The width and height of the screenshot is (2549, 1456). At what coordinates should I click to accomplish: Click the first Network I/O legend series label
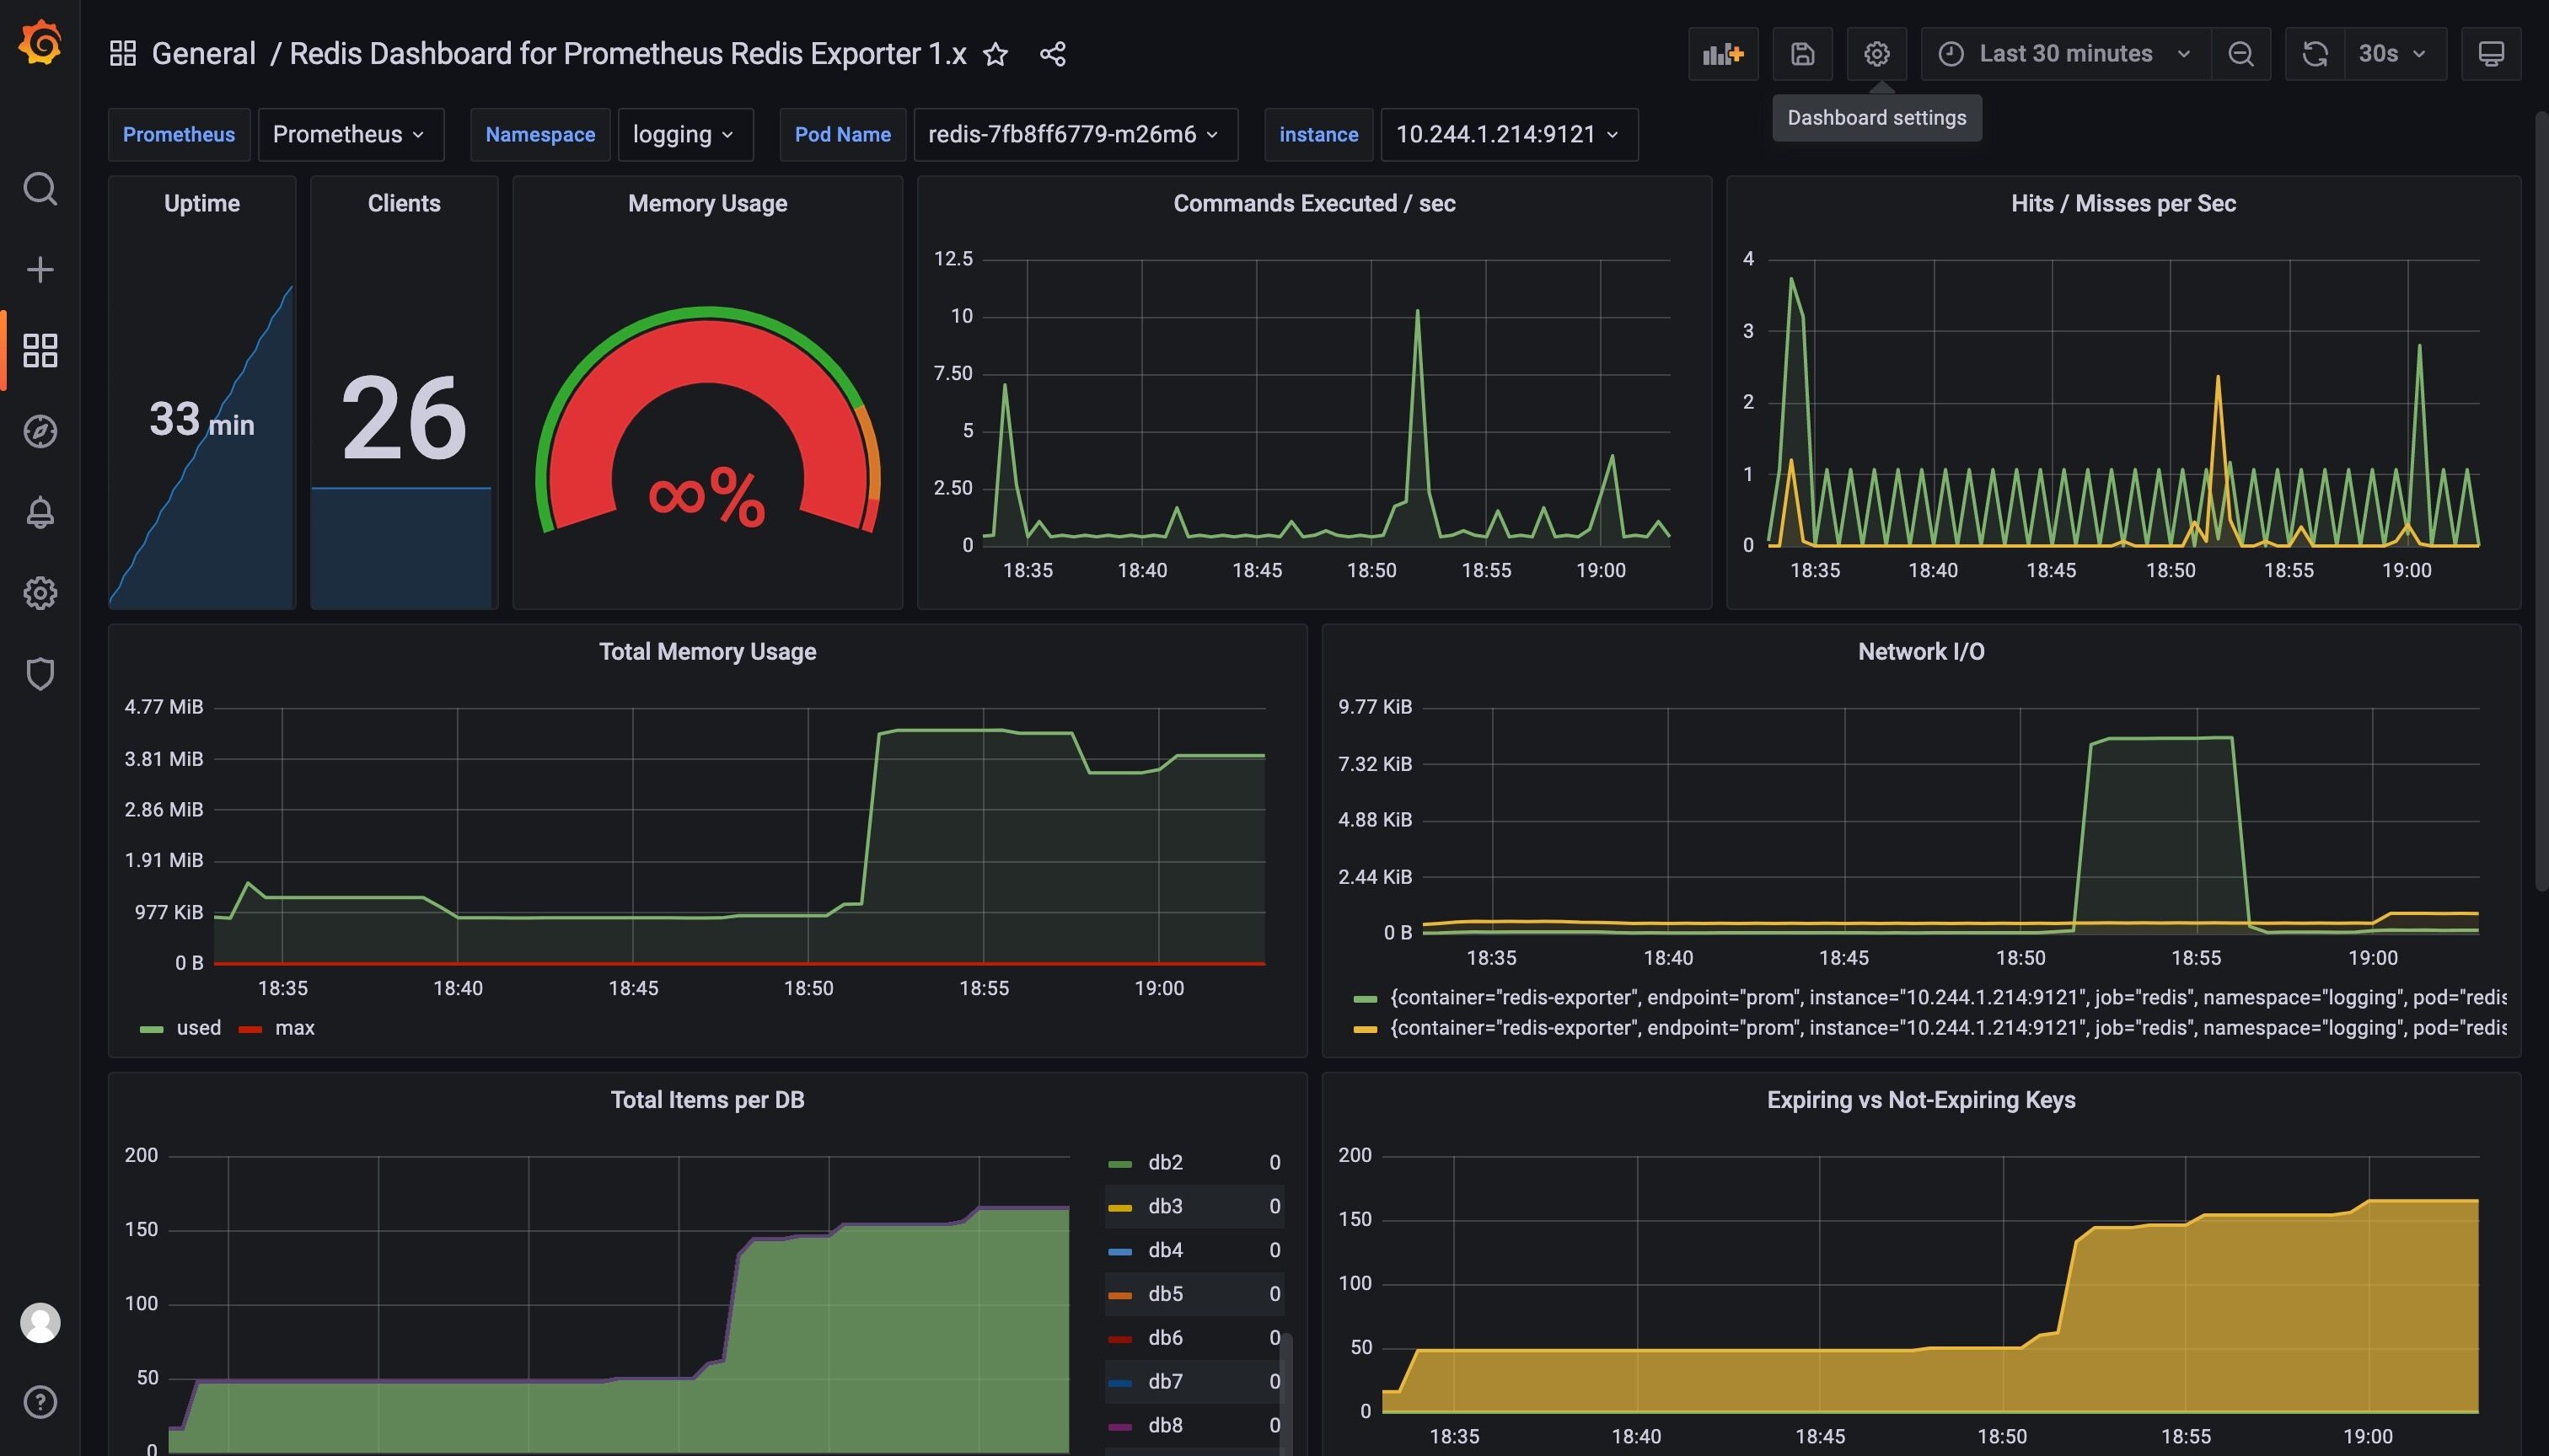[x=1948, y=997]
